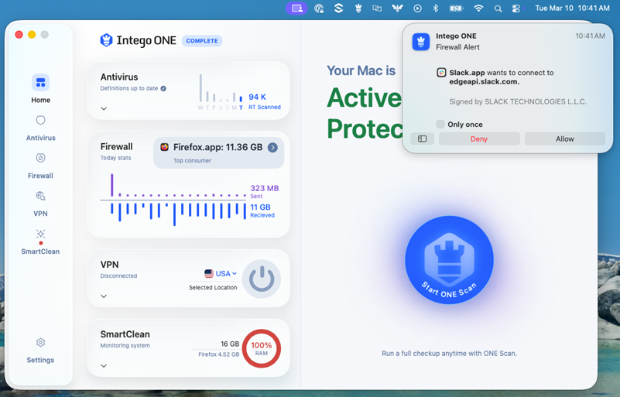
Task: Click screen mirroring purple menu bar icon
Action: point(296,8)
